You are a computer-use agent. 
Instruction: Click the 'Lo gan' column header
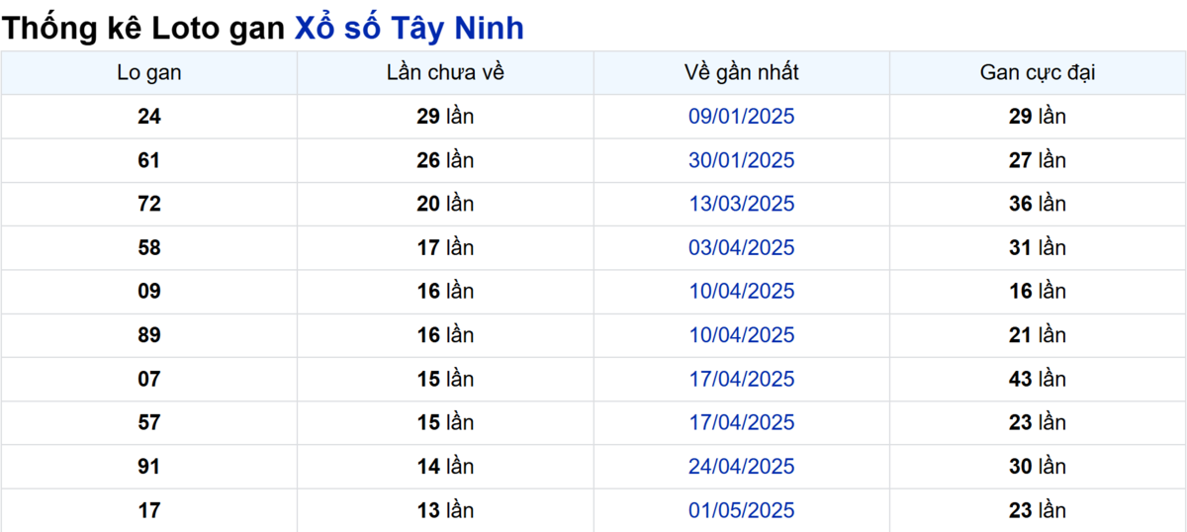pos(149,73)
